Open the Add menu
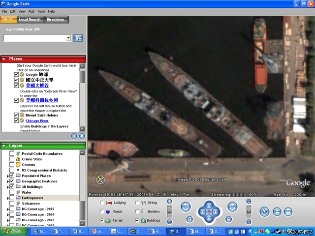This screenshot has width=315, height=236. tap(31, 11)
